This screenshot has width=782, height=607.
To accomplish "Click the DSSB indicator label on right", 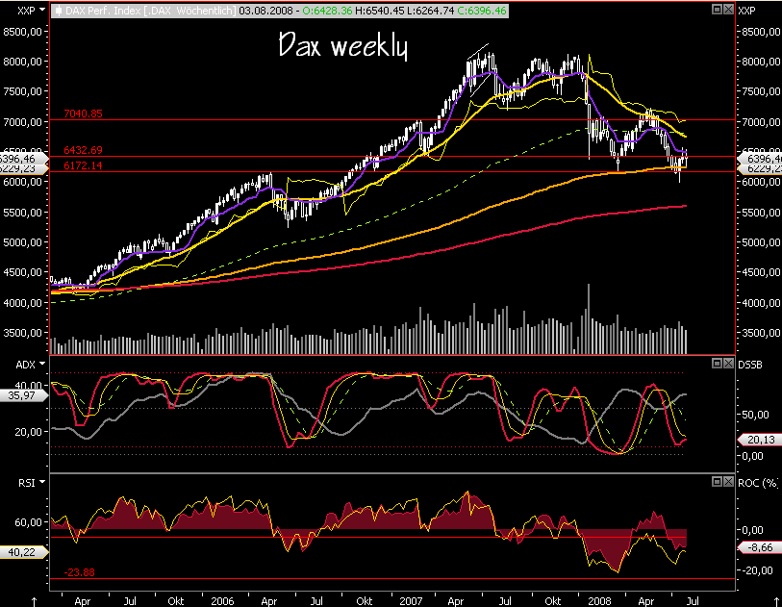I will 750,366.
